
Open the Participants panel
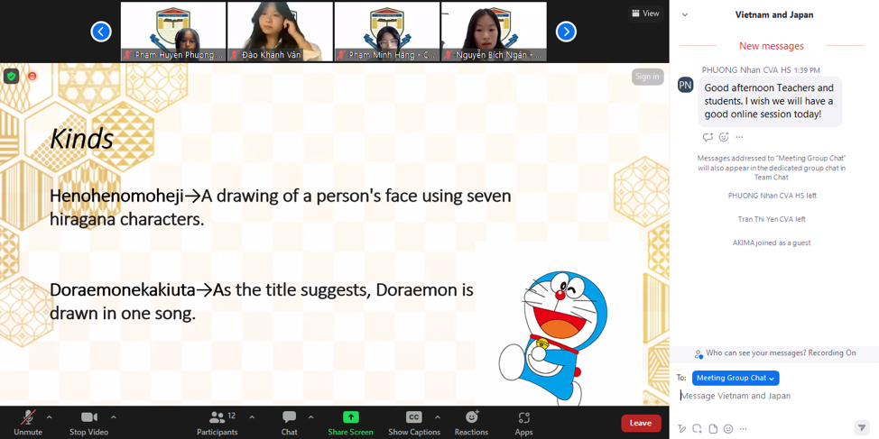click(x=217, y=423)
